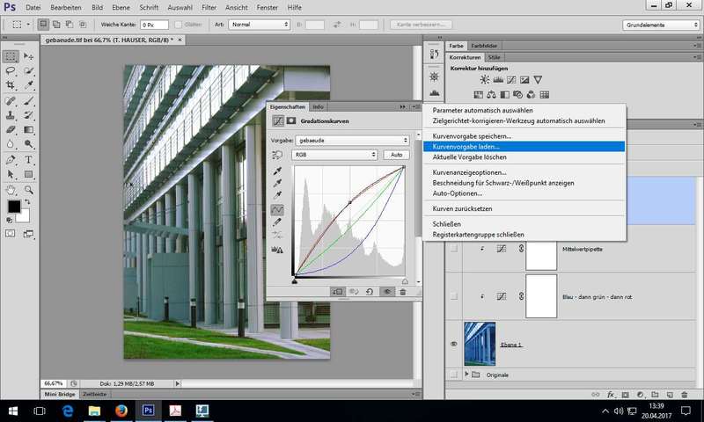Screen dimensions: 704x422
Task: Expand the Originale layer group
Action: coord(466,375)
